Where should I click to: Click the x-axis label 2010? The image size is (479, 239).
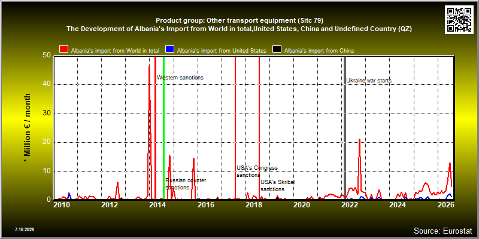pyautogui.click(x=62, y=205)
